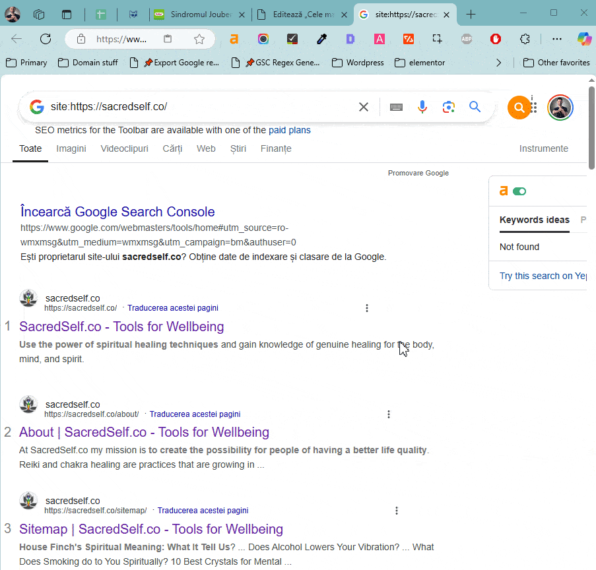
Task: Select the Videoclipuri results tab
Action: click(124, 148)
